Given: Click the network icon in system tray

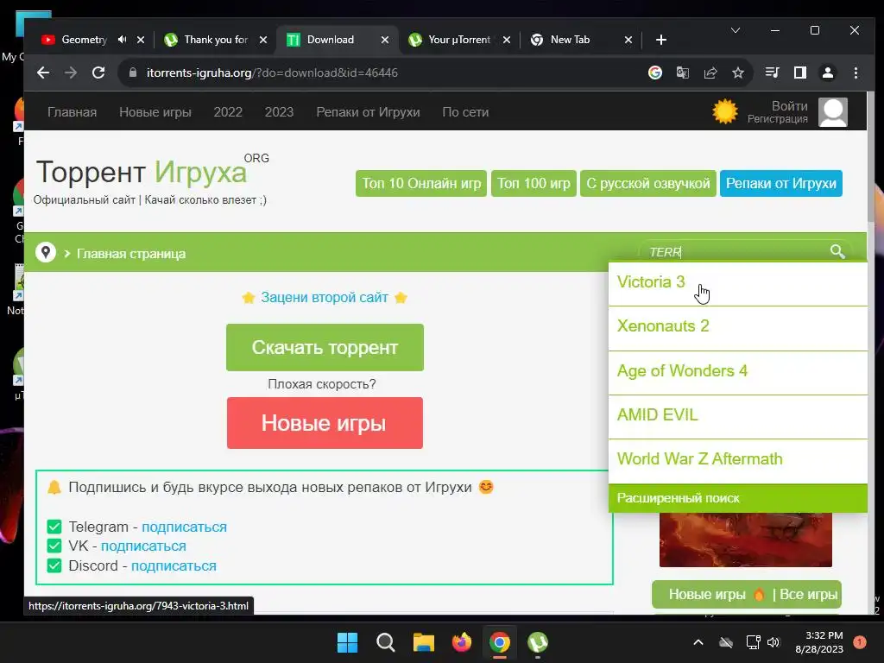Looking at the screenshot, I should 753,642.
